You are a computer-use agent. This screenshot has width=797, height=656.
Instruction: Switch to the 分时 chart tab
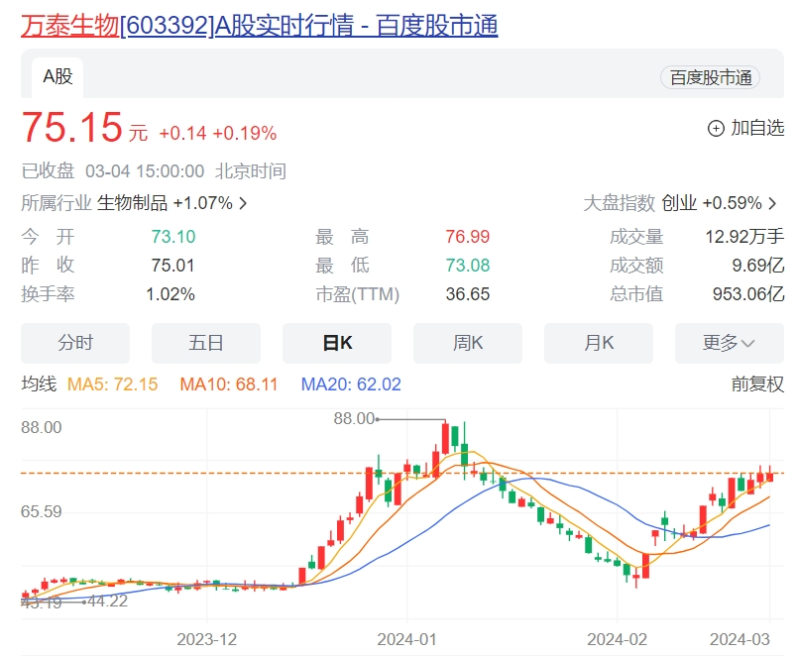pyautogui.click(x=75, y=343)
